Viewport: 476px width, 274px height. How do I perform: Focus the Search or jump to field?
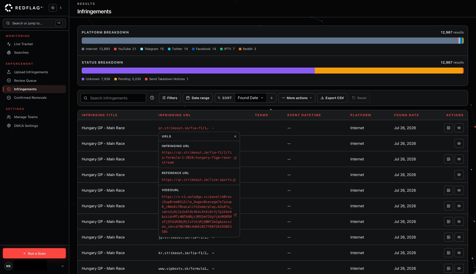(x=34, y=23)
